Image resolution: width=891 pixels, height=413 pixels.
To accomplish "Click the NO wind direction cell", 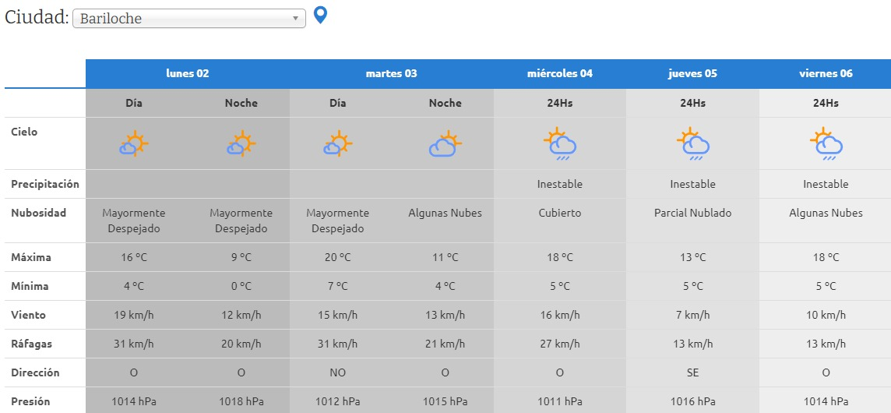I will pyautogui.click(x=338, y=372).
